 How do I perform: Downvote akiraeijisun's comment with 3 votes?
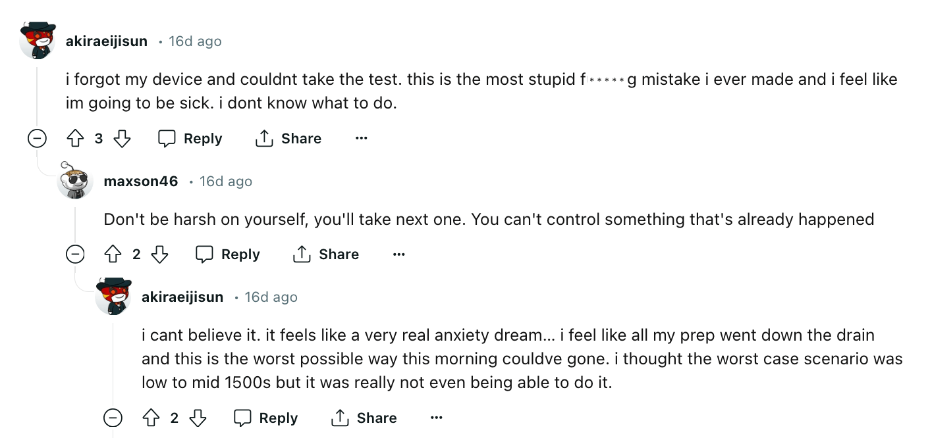point(123,139)
